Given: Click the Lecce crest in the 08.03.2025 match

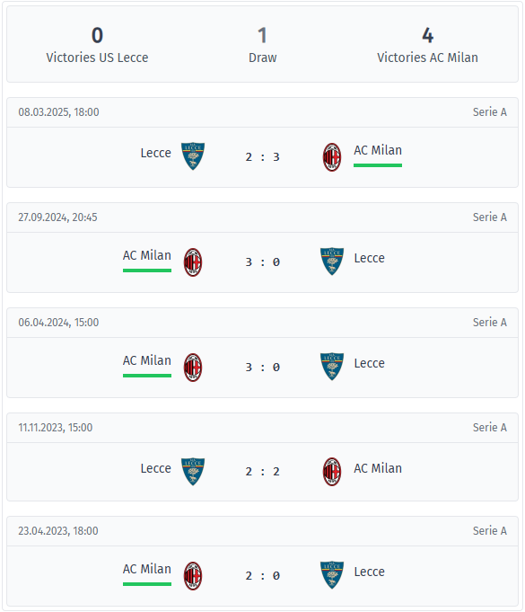Looking at the screenshot, I should coord(193,156).
